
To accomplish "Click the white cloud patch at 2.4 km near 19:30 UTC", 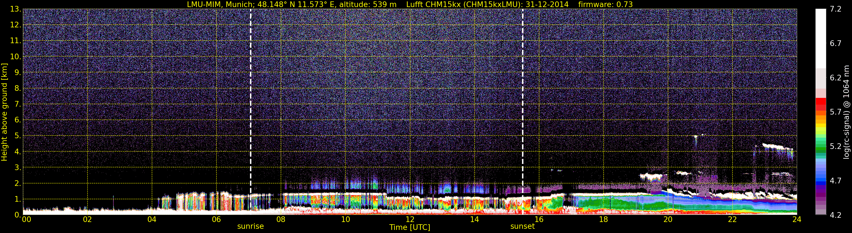I will (x=652, y=177).
